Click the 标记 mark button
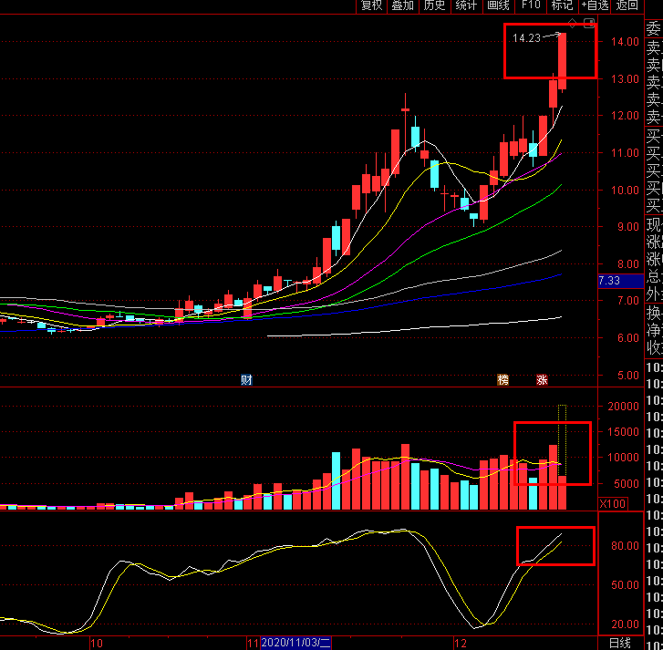 click(x=562, y=5)
